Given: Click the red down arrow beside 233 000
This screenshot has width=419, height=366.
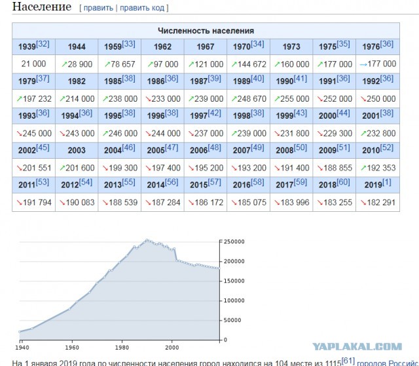Looking at the screenshot, I should click(x=149, y=99).
